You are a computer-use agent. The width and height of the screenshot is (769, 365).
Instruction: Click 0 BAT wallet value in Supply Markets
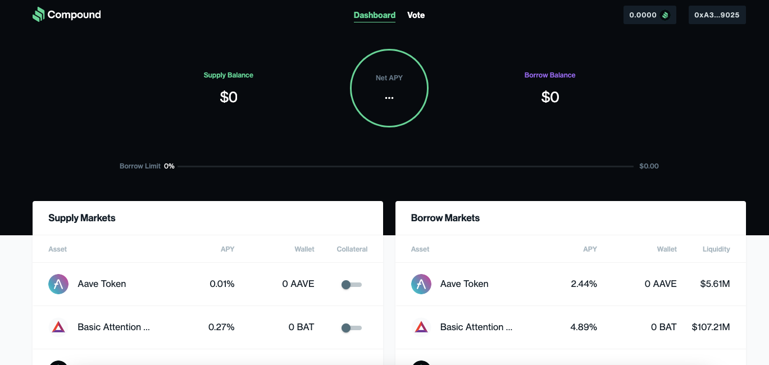click(x=302, y=327)
